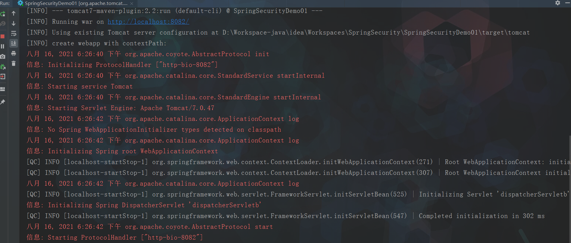This screenshot has height=243, width=571.
Task: Click the Restore Layout icon
Action: pos(2,89)
